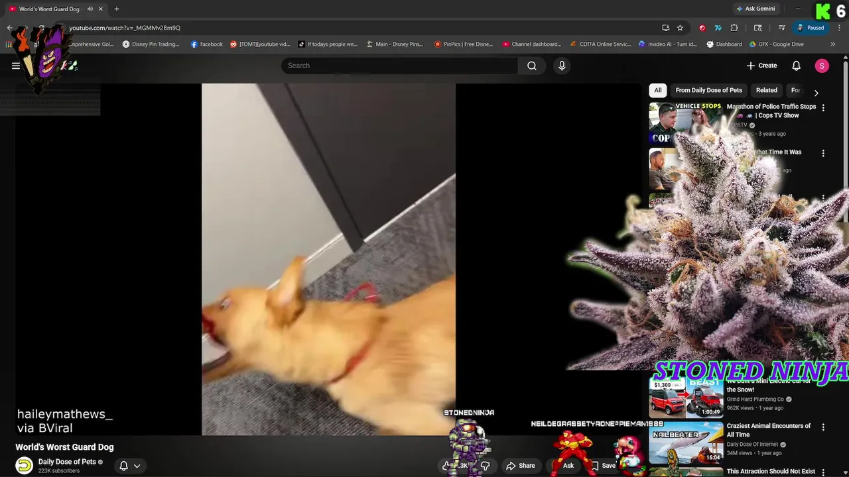Open the mini electric car video thumbnail

coord(685,397)
